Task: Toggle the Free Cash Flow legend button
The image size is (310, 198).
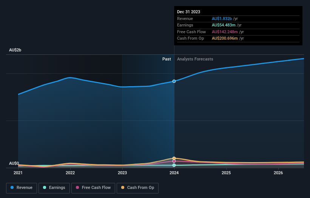Action: click(x=93, y=188)
